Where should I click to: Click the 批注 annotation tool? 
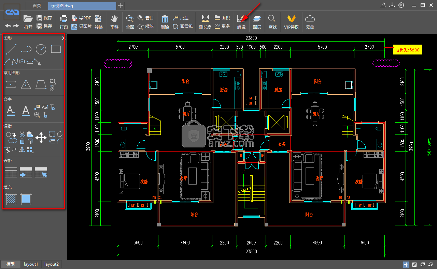(x=181, y=18)
